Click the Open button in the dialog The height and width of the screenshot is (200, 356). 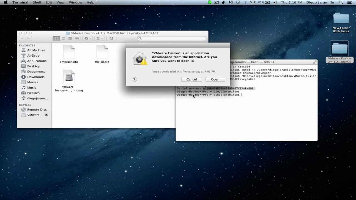point(215,79)
